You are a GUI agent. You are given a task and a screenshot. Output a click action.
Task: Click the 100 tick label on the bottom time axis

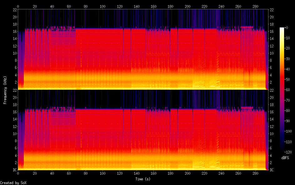pos(102,173)
